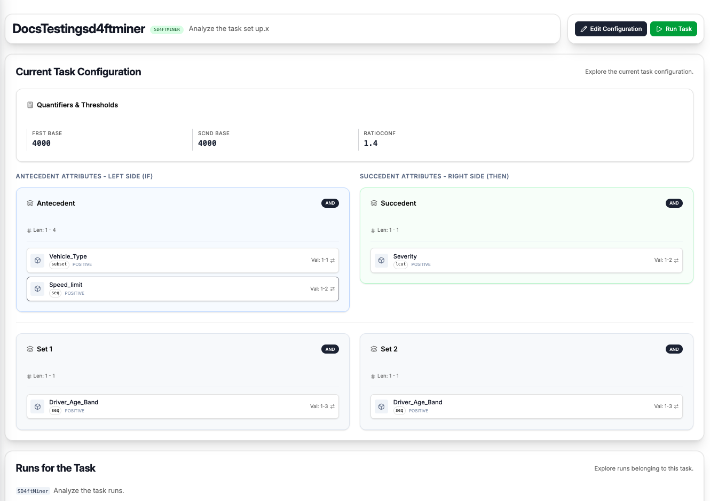This screenshot has height=501, width=710.
Task: Click the Antecedent layers icon
Action: coord(30,203)
